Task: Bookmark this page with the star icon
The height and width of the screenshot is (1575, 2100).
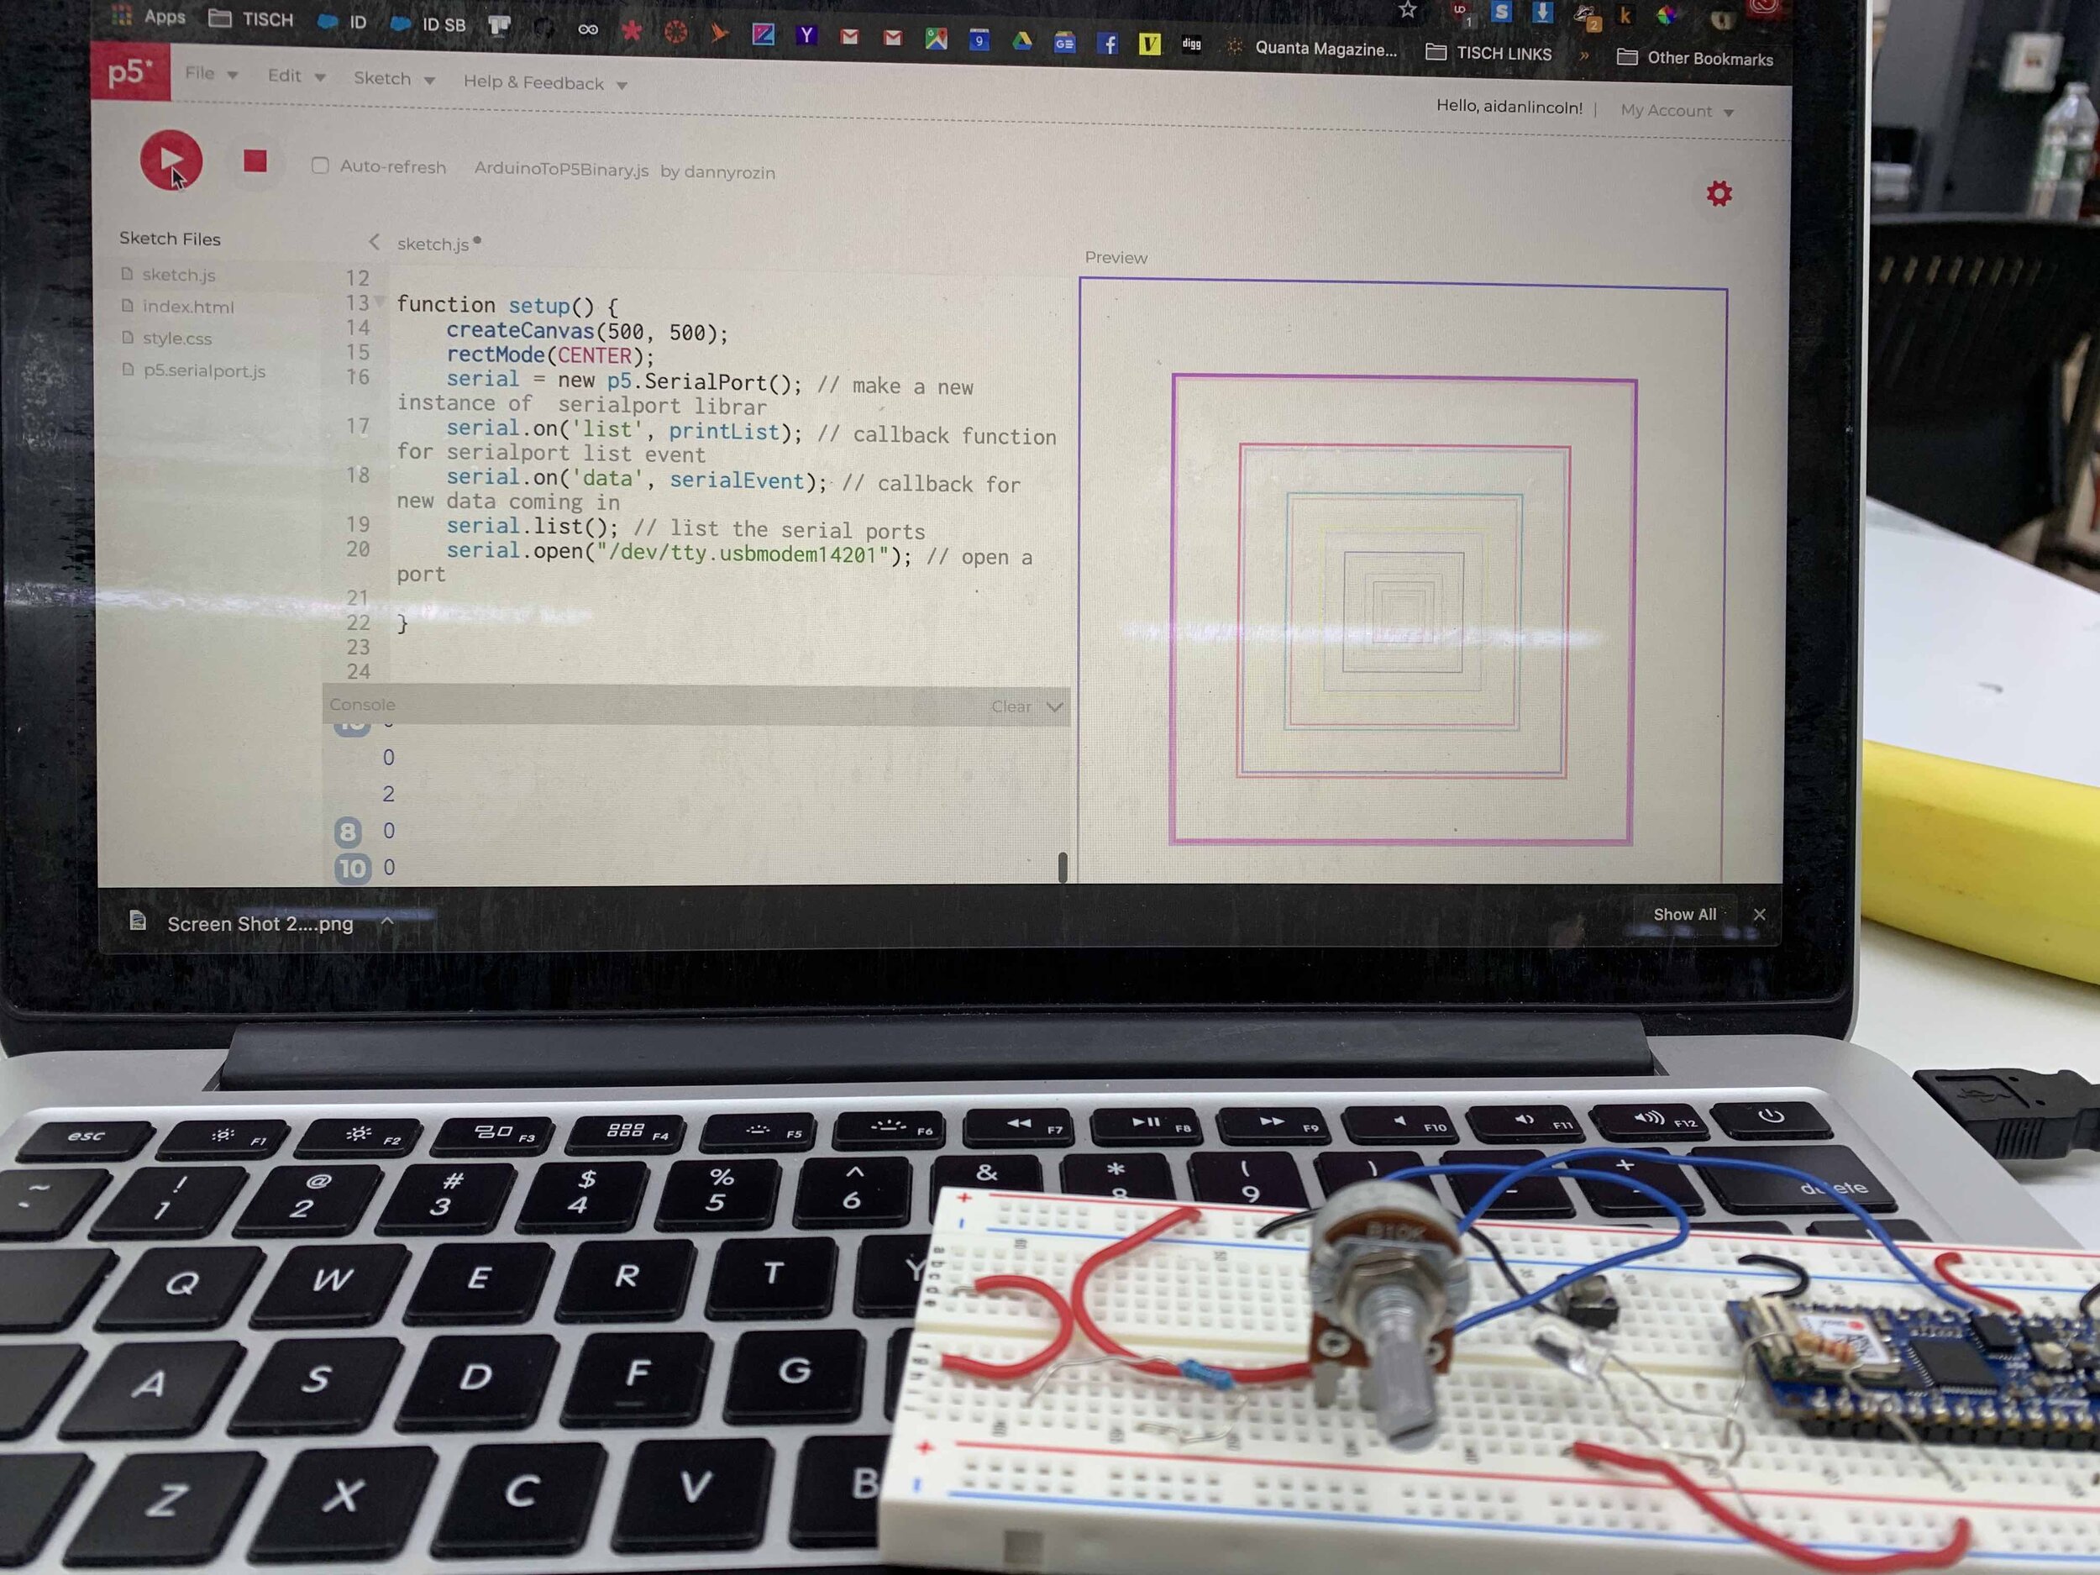Action: tap(1407, 10)
